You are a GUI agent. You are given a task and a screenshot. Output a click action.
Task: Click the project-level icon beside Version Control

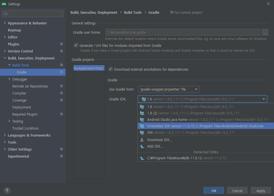[61, 51]
